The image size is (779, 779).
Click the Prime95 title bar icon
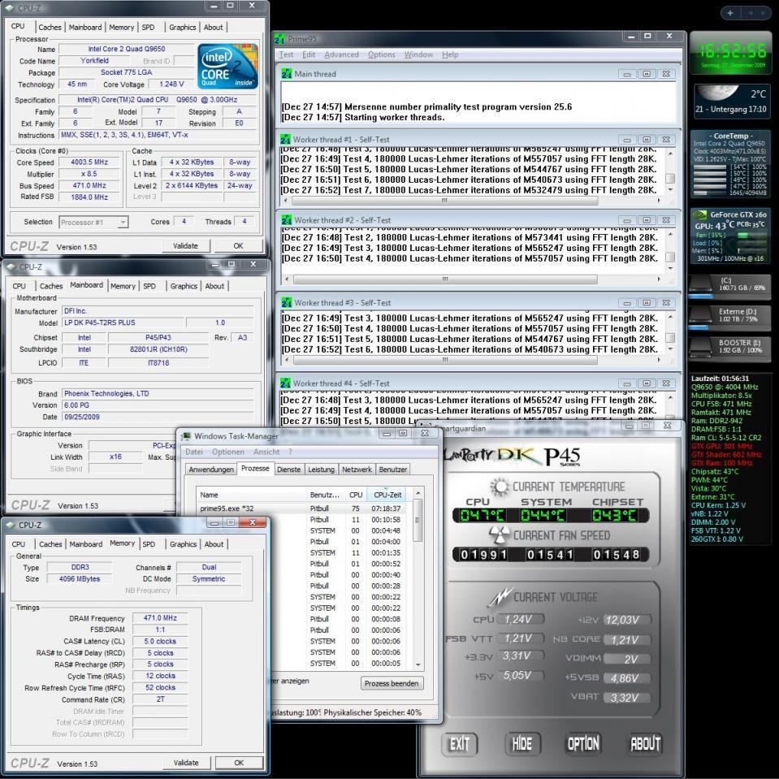pyautogui.click(x=279, y=39)
